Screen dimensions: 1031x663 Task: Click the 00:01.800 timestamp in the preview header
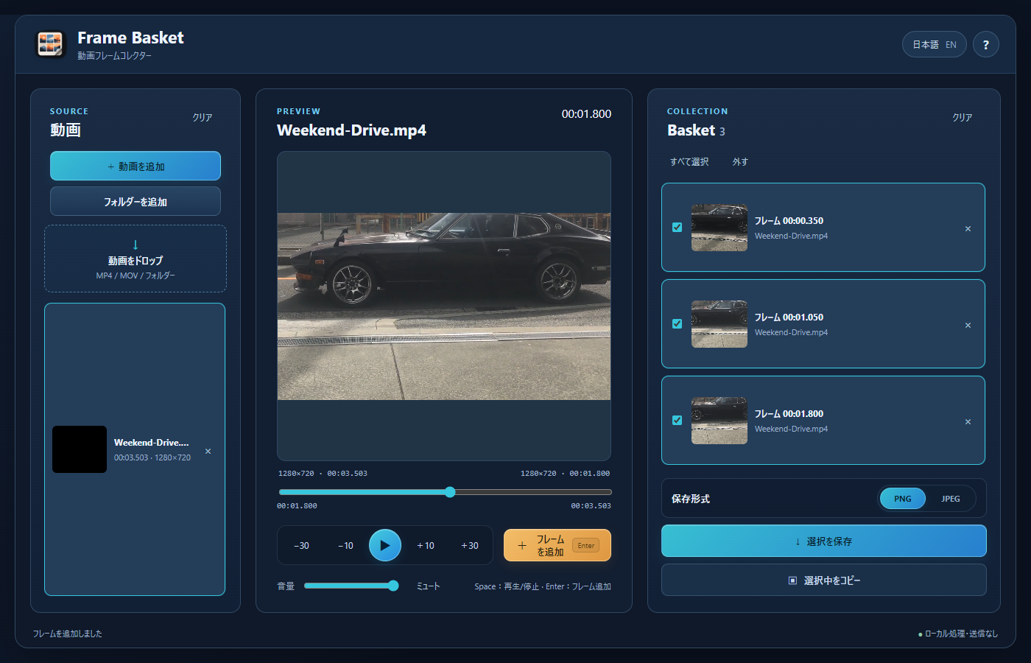click(586, 114)
